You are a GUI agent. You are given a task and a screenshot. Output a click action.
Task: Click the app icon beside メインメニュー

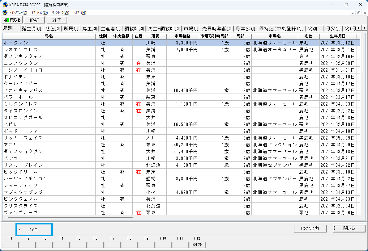click(x=5, y=12)
